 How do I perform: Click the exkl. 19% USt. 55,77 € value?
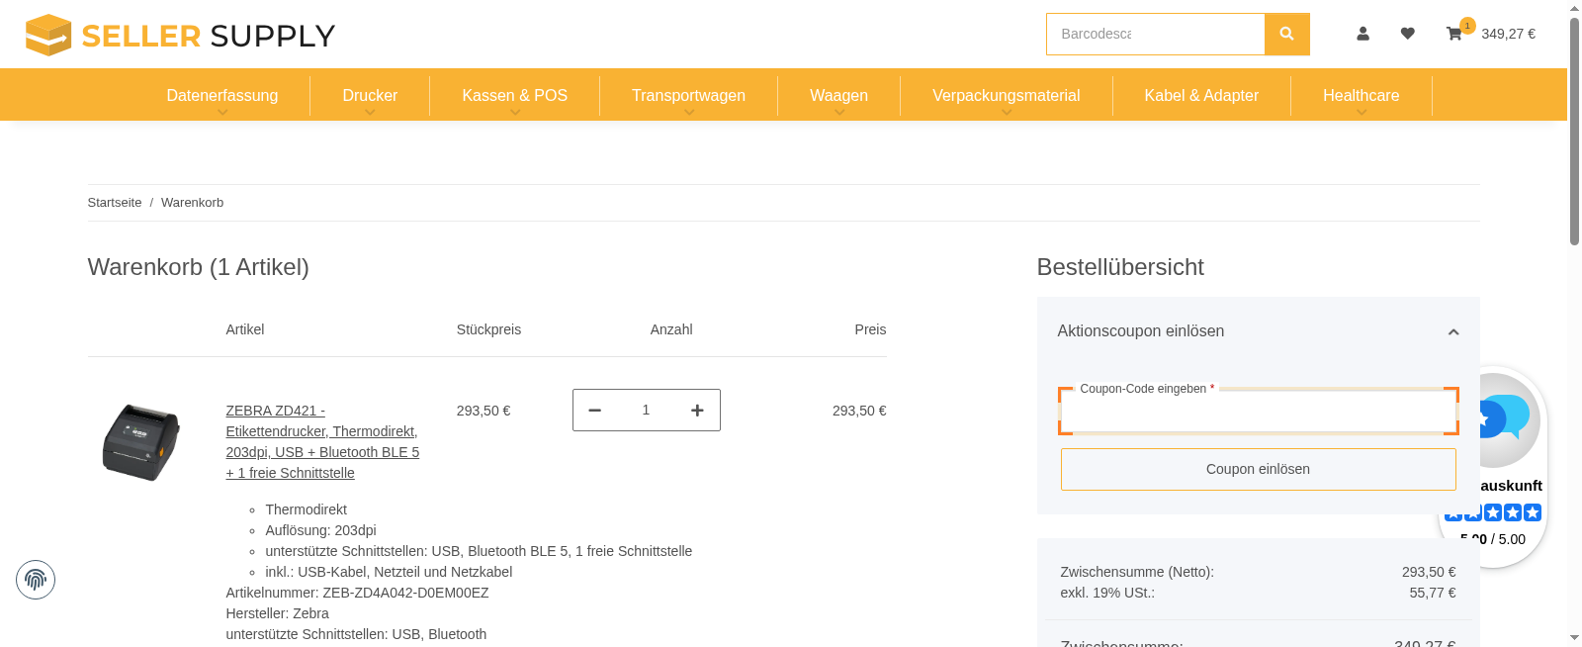[1432, 593]
